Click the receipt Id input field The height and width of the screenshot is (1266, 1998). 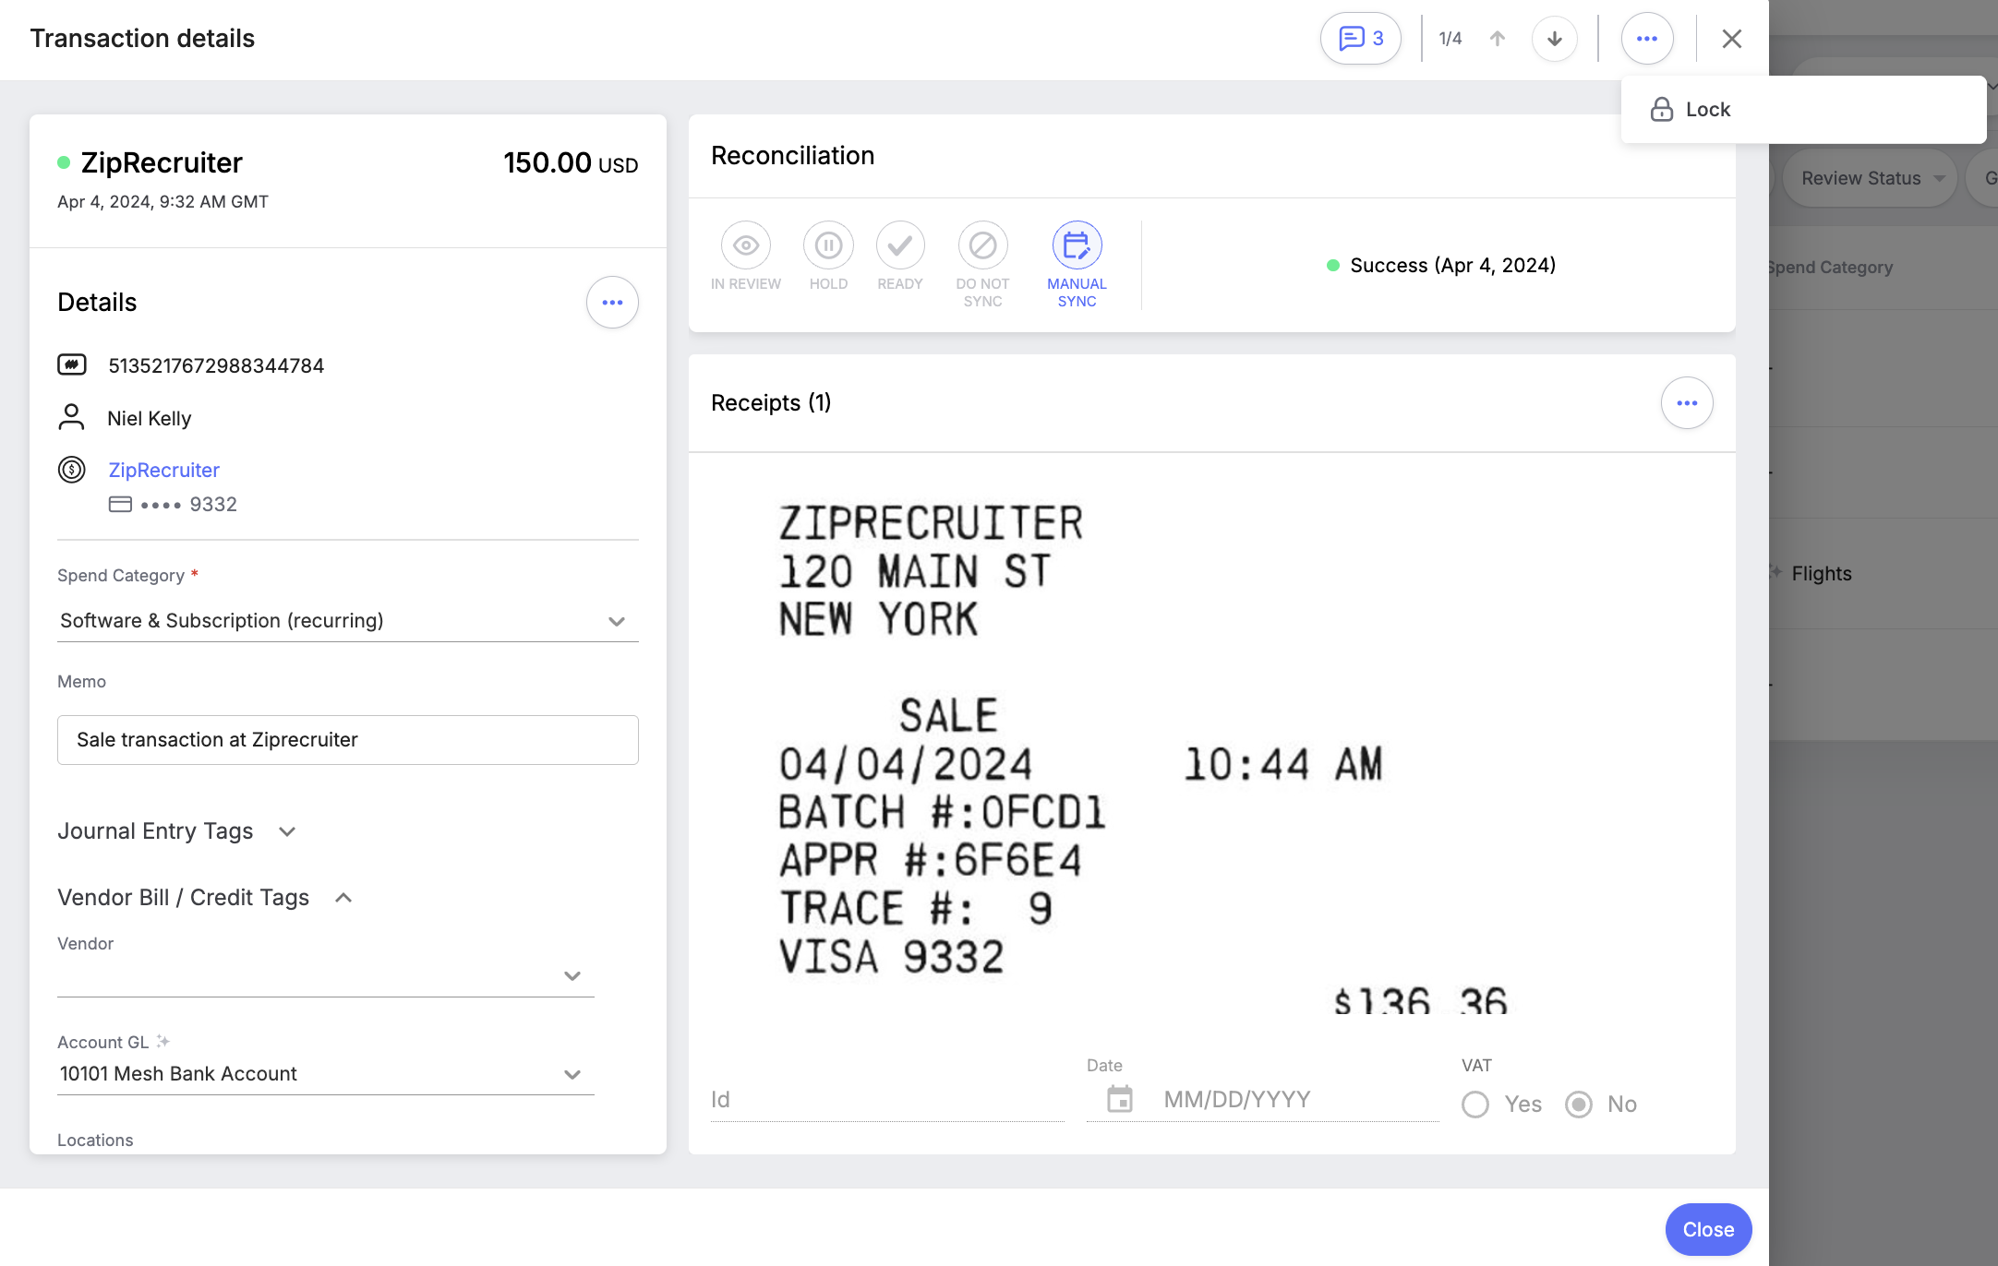(886, 1100)
